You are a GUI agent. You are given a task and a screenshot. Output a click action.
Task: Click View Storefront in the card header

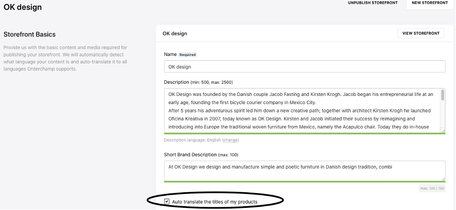(421, 33)
